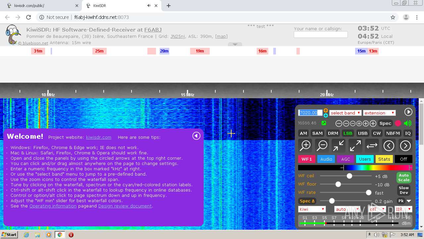Switch to the Users tab
Screen dimensions: 424x239
(x=365, y=159)
